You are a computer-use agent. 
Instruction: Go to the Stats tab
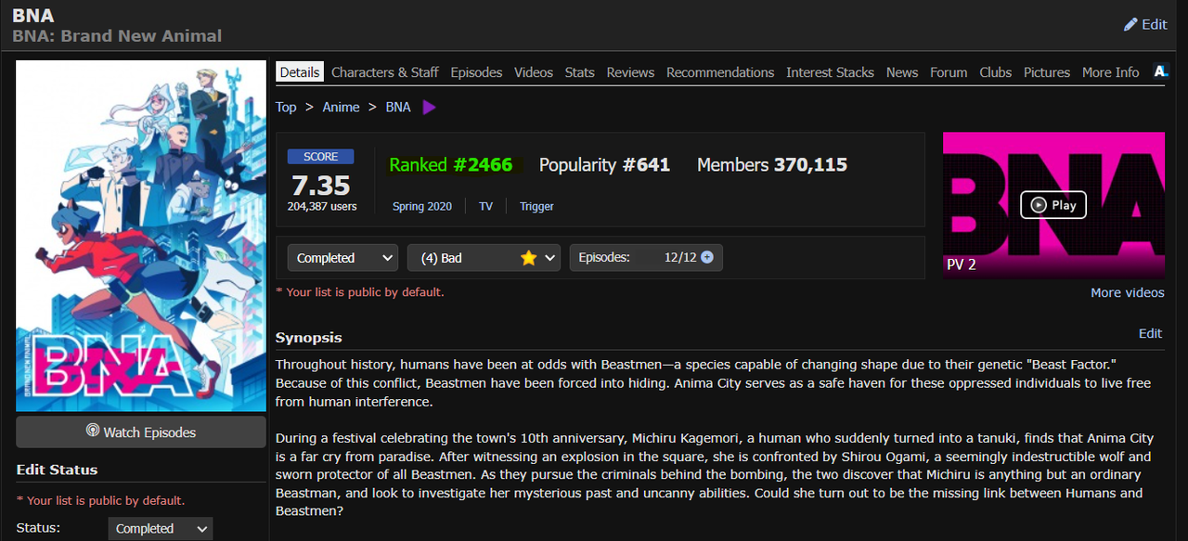[580, 71]
